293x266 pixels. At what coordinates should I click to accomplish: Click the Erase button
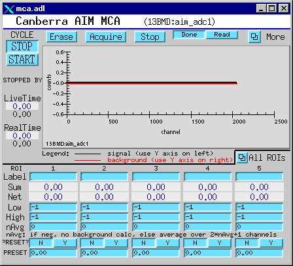(61, 37)
